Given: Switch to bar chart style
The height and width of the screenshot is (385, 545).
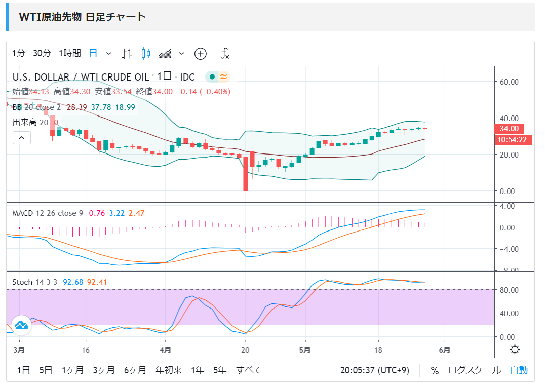Looking at the screenshot, I should [x=127, y=54].
